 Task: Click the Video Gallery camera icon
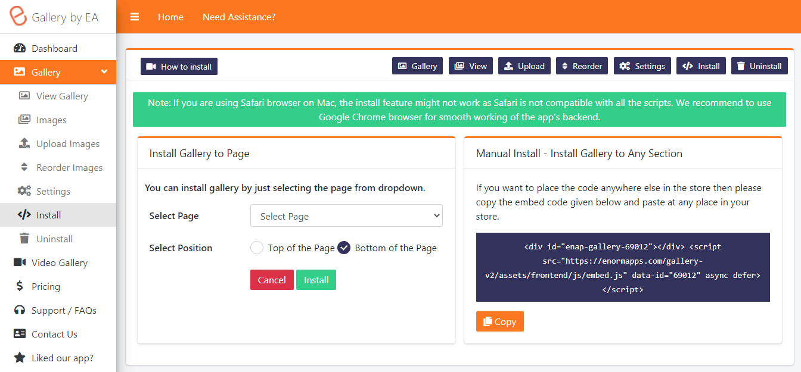[x=20, y=262]
